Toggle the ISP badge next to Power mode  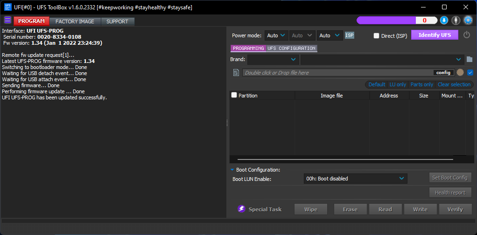pos(350,35)
